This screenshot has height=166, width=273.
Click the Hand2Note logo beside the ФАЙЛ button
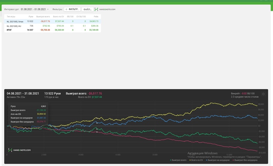[x=105, y=9]
